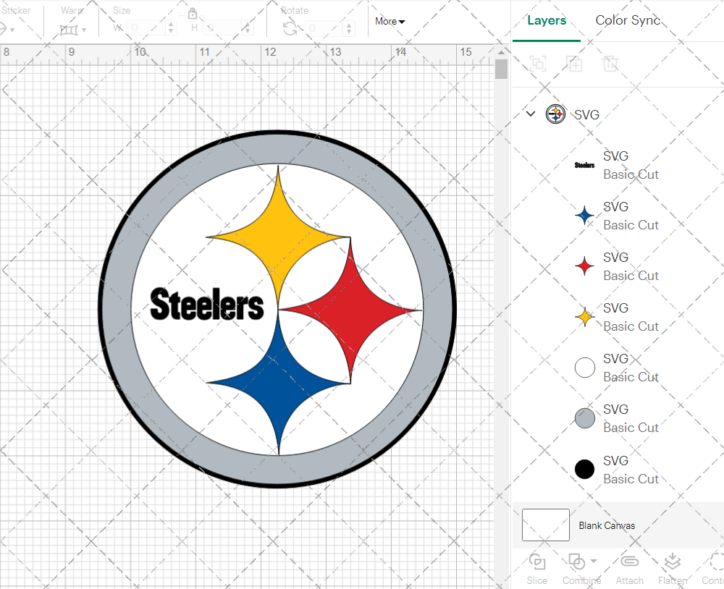Switch to the Color Sync tab

[628, 20]
